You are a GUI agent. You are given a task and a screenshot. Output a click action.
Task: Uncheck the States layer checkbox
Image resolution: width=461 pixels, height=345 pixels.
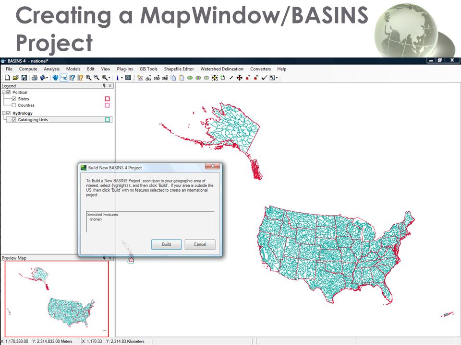coord(14,99)
